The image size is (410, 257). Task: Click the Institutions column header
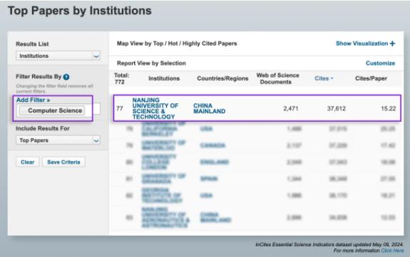pos(164,78)
